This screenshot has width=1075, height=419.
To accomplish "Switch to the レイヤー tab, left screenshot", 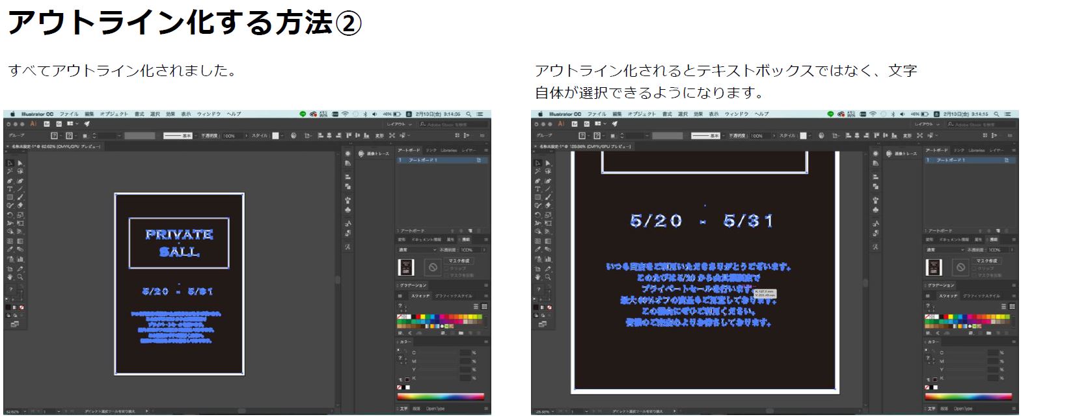I will click(x=469, y=150).
